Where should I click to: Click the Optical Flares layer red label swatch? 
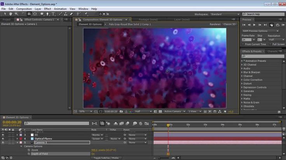click(21, 139)
